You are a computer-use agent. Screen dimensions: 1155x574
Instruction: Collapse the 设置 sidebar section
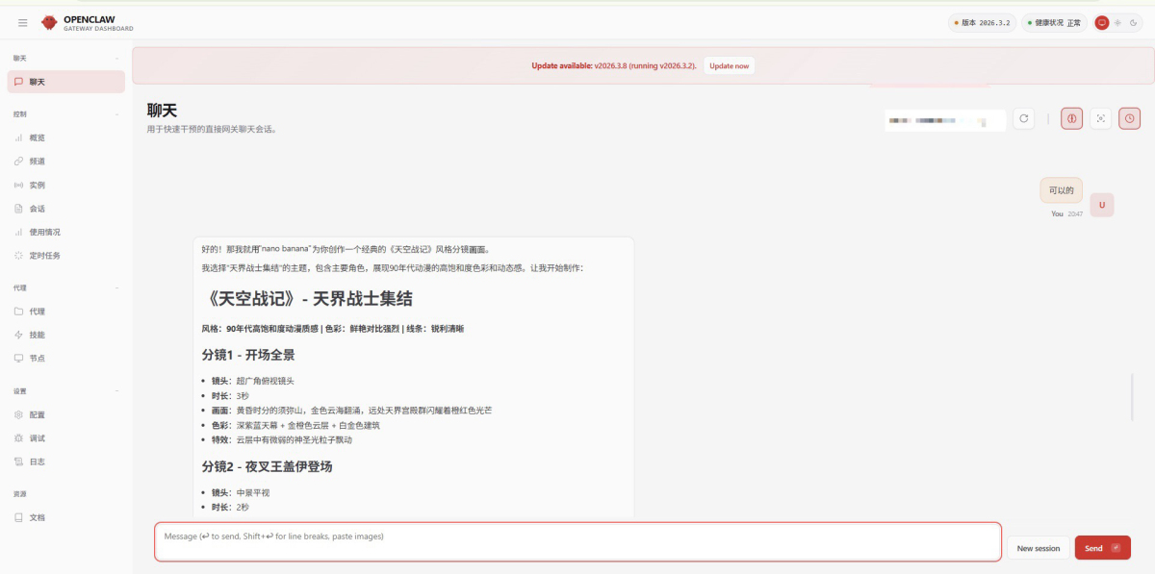[116, 391]
